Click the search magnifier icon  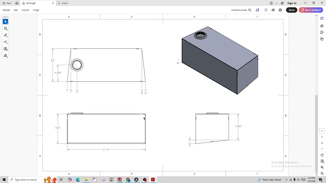[x=250, y=10]
